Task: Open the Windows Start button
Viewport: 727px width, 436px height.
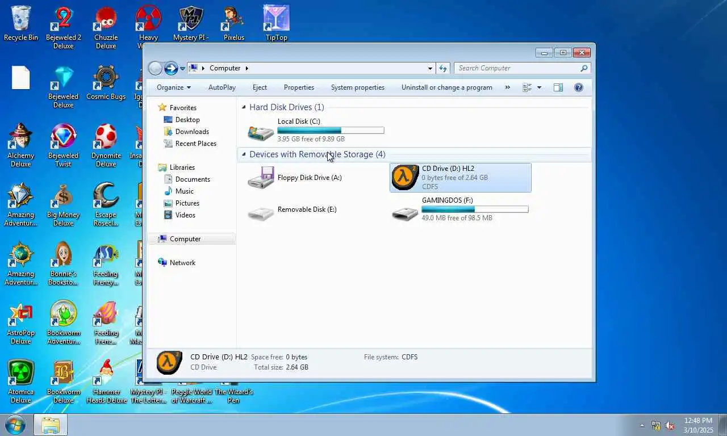Action: pyautogui.click(x=15, y=425)
